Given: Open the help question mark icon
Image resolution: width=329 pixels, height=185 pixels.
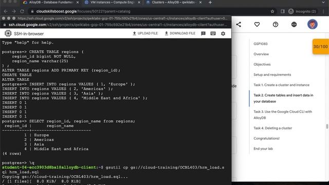Looking at the screenshot, I should [x=276, y=24].
